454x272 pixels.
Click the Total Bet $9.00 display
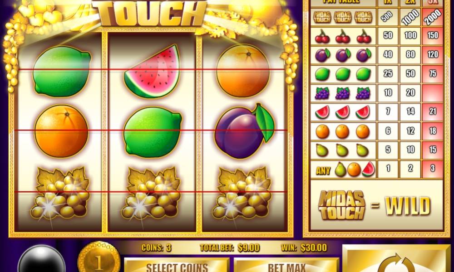(x=230, y=248)
